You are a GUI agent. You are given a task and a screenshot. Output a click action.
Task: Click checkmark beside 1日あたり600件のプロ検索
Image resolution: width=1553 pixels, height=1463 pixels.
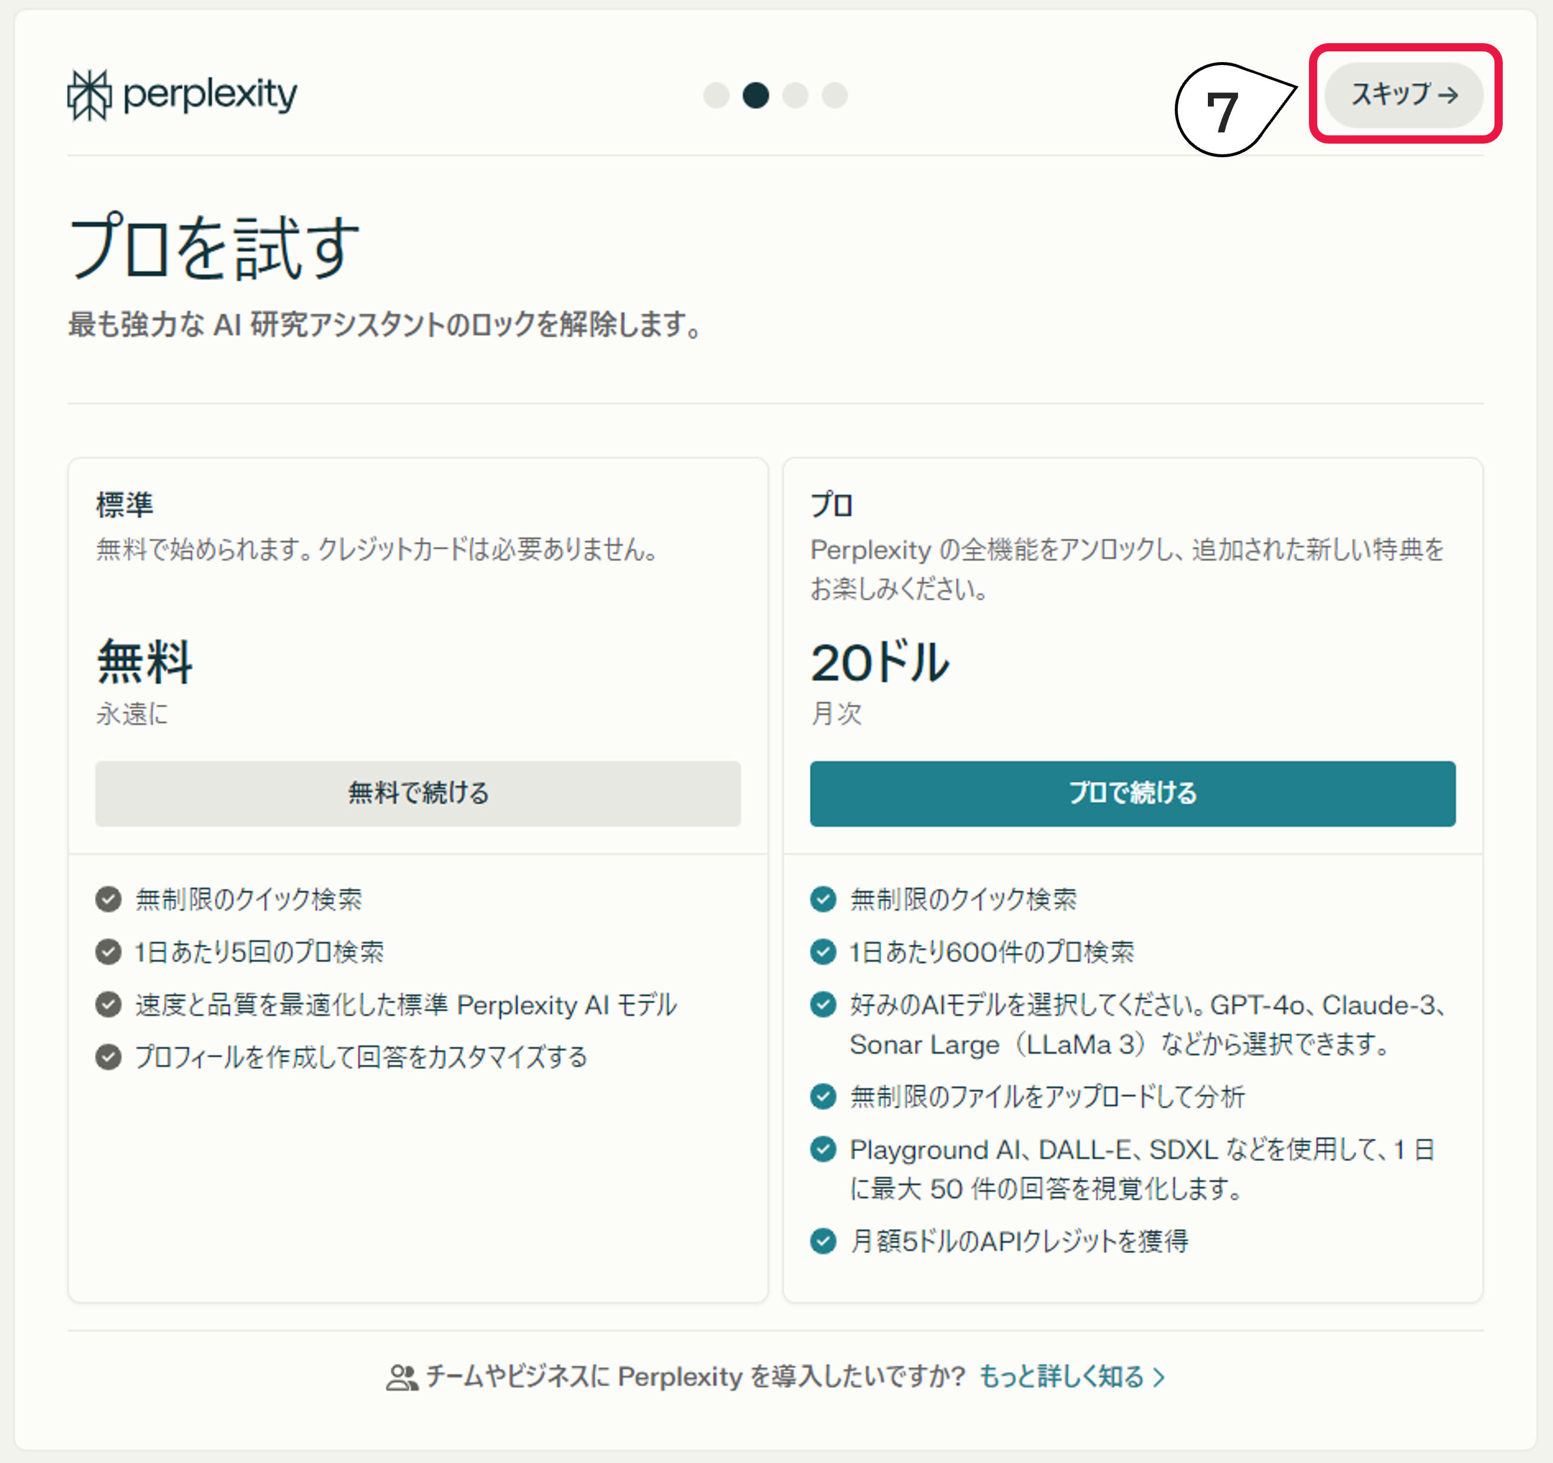(823, 952)
